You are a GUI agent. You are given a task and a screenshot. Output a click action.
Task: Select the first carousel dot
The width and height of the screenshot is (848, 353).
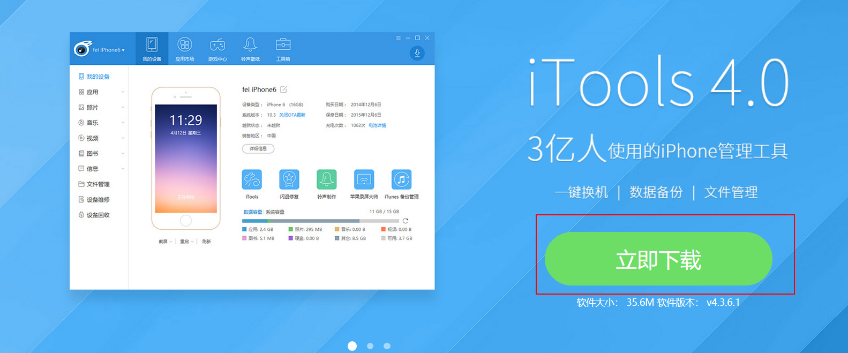[x=352, y=346]
